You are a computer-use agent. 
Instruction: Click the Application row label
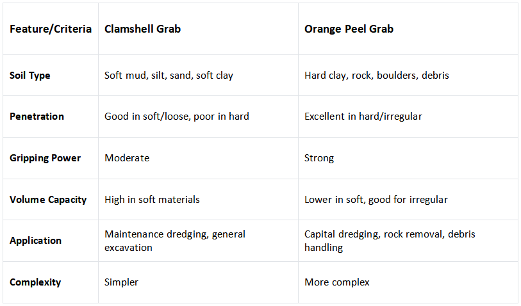tap(51, 241)
